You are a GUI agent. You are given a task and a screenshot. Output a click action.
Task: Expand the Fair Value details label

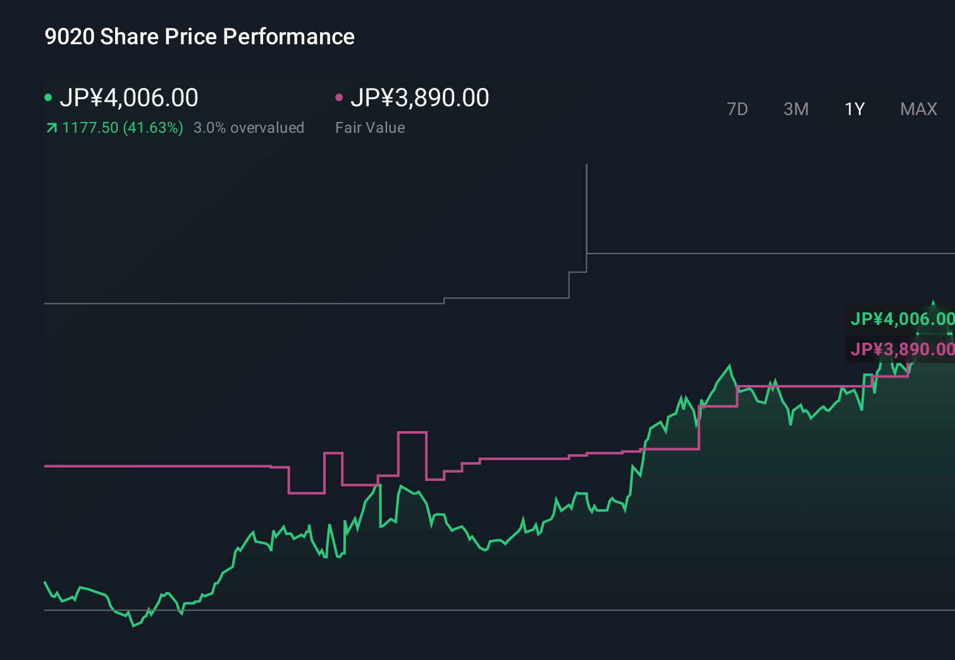point(370,127)
